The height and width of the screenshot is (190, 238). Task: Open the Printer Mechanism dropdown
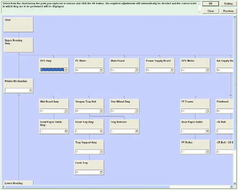pos(30,90)
